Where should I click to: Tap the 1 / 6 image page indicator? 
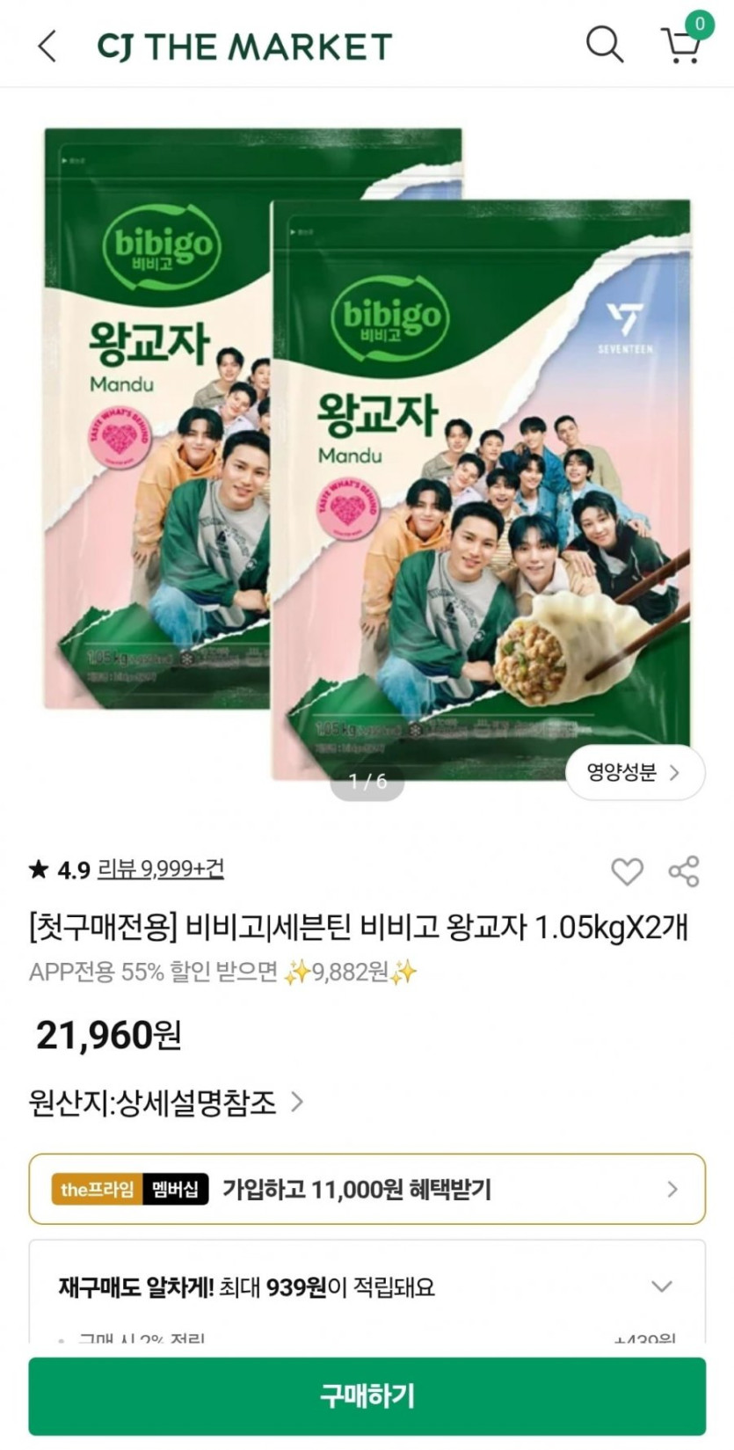tap(367, 781)
